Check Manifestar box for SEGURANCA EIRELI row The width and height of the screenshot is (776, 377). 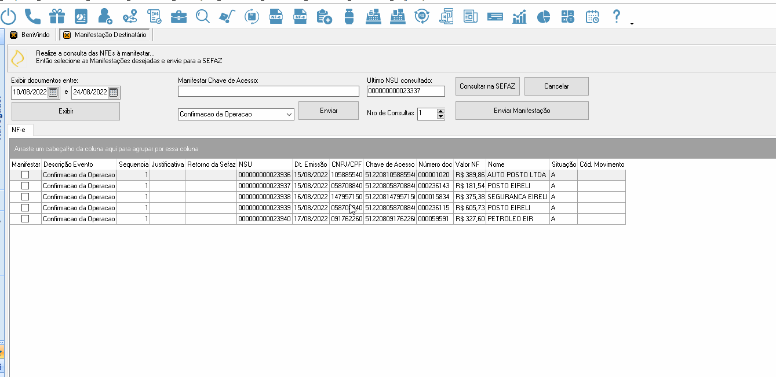click(x=25, y=197)
